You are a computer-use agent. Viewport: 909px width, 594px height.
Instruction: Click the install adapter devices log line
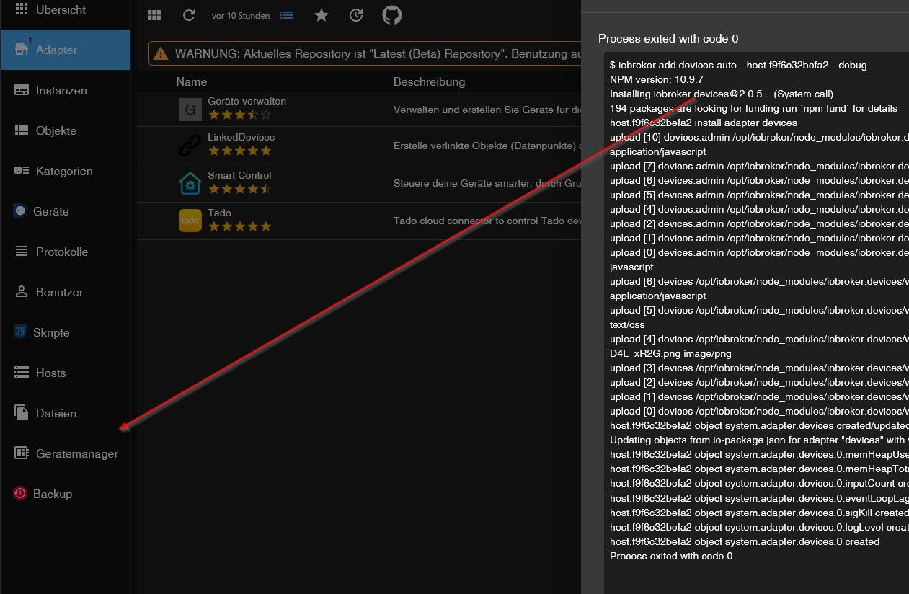pyautogui.click(x=704, y=123)
